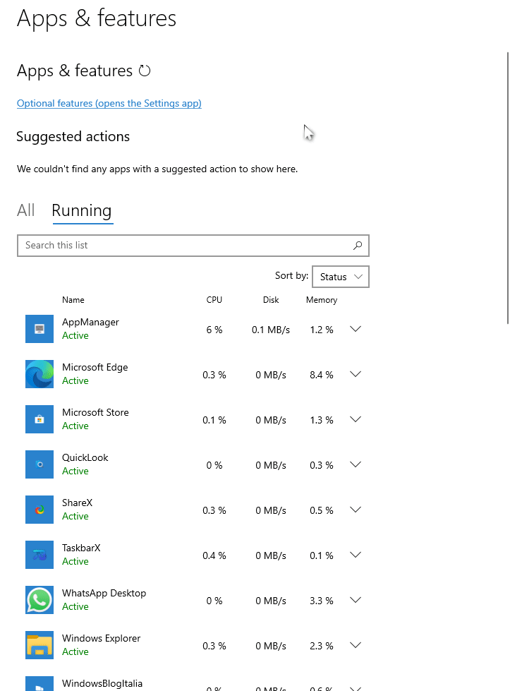Open the Optional features settings link
Screen dimensions: 510x691
(109, 103)
